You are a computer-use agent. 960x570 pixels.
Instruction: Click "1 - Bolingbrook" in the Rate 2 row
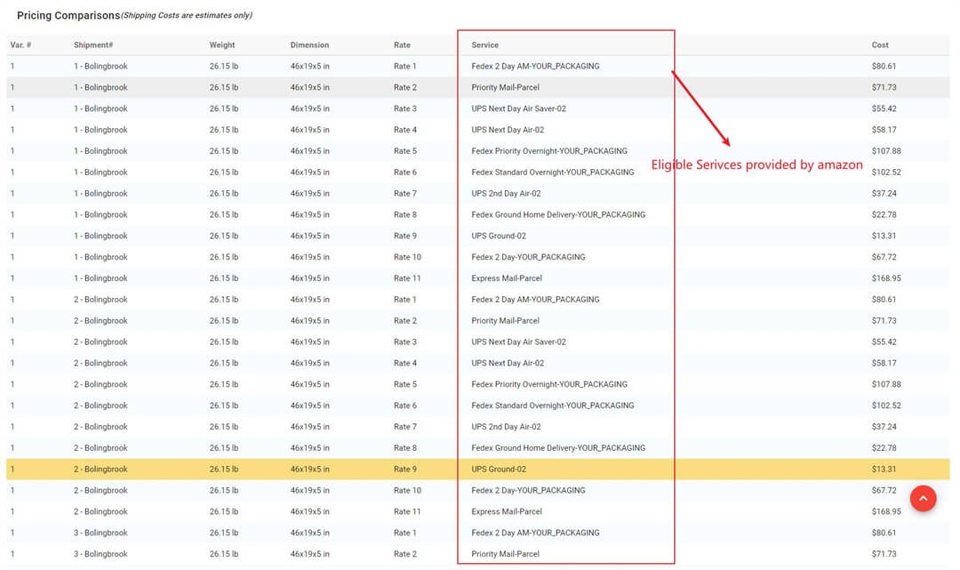tap(100, 87)
